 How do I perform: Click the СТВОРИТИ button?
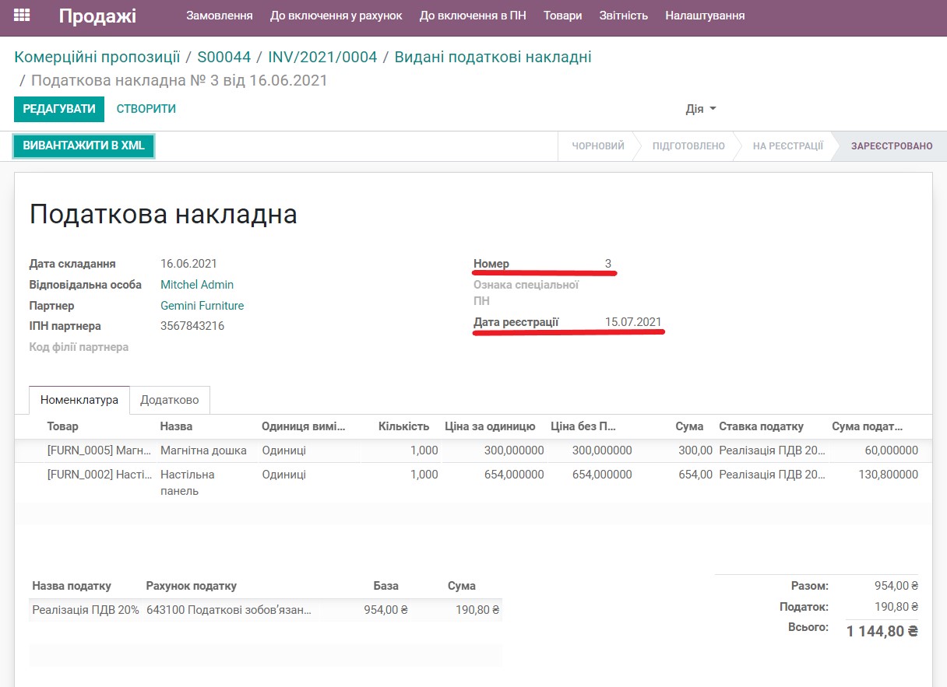coord(146,109)
